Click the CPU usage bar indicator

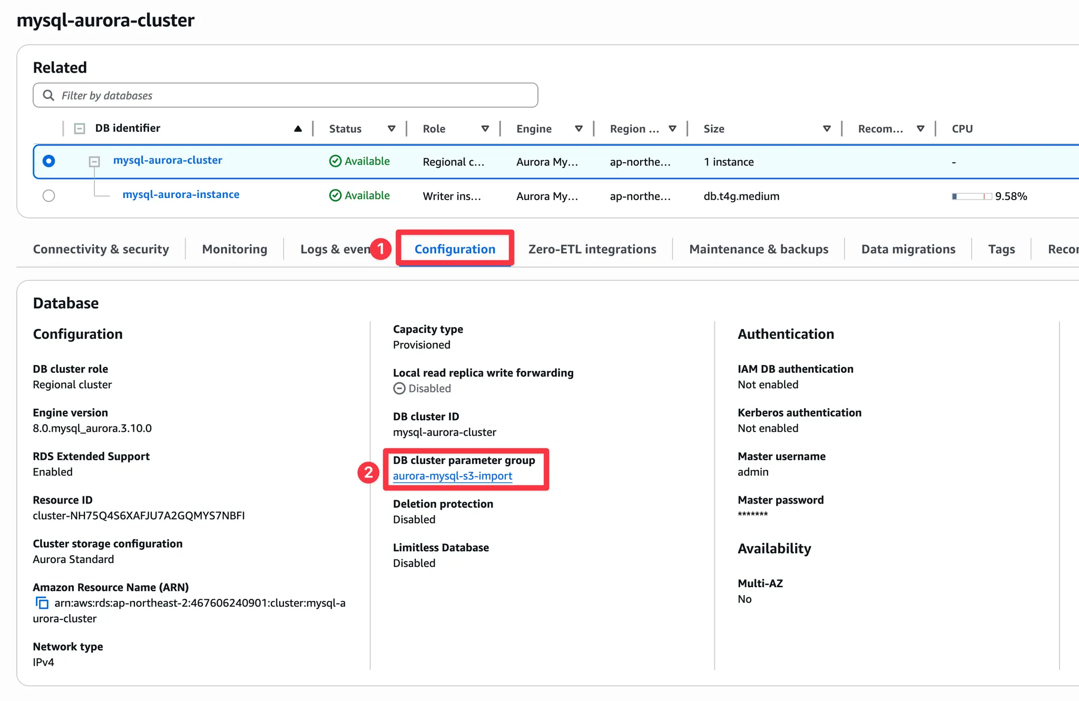click(x=971, y=196)
